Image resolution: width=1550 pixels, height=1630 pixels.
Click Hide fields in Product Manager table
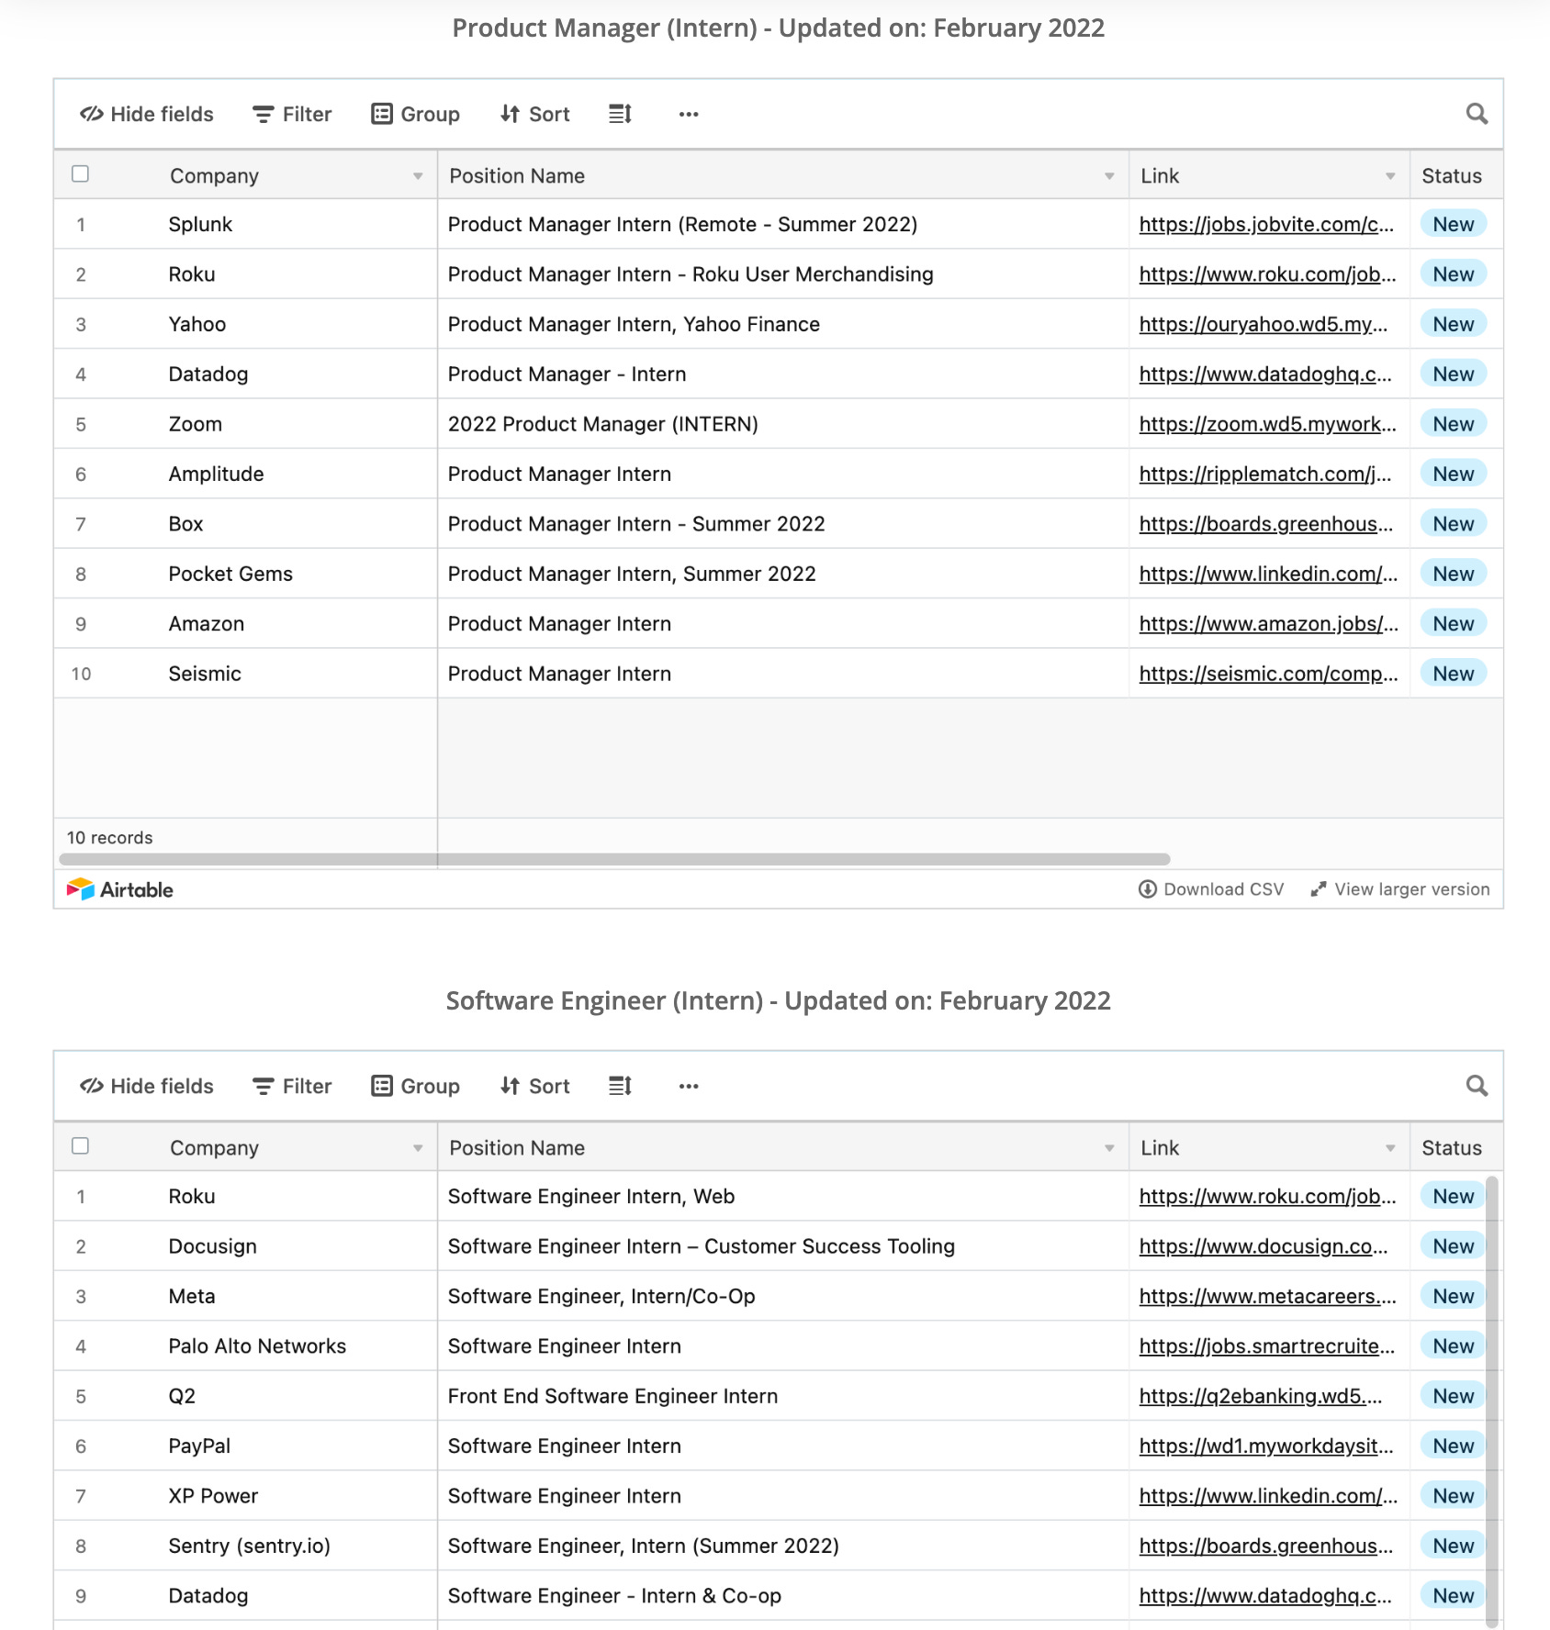pyautogui.click(x=147, y=114)
